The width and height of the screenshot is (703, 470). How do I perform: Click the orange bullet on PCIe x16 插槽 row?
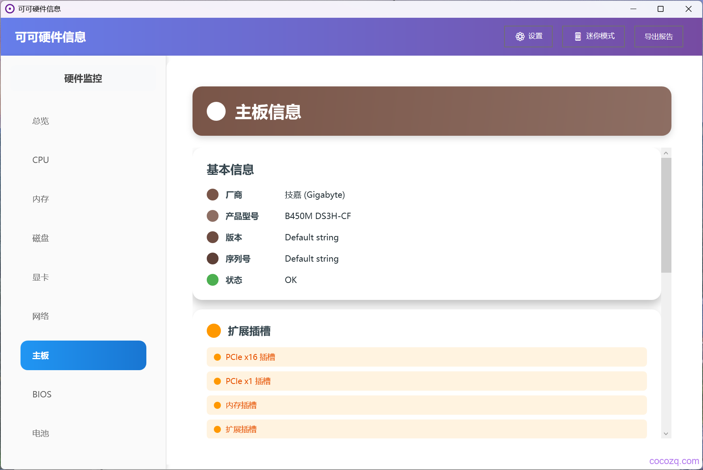tap(217, 357)
